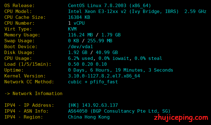This screenshot has width=211, height=125.
Task: Click the KVM virt type value
Action: tap(72, 29)
